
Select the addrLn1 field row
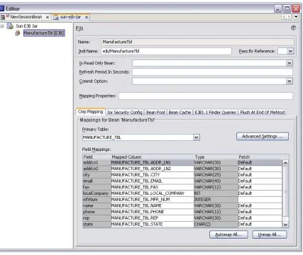tap(182, 162)
